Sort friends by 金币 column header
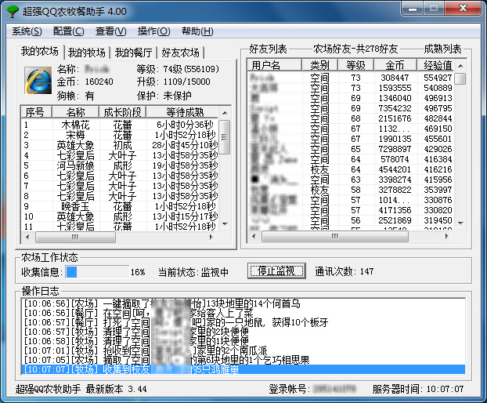Screen dimensions: 487x403 coord(395,65)
